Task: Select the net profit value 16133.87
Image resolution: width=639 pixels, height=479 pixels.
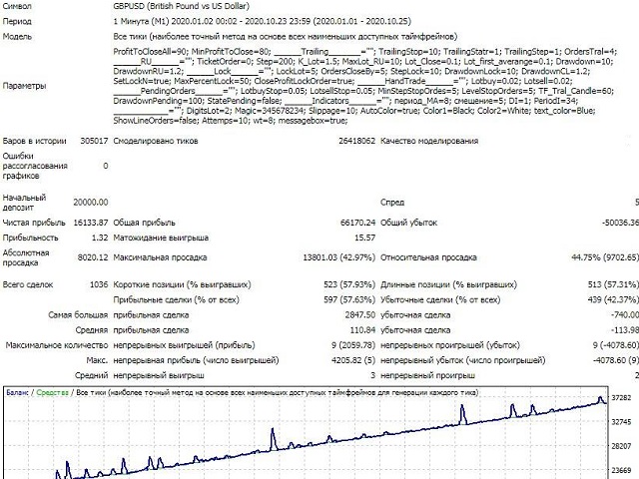Action: click(x=91, y=223)
